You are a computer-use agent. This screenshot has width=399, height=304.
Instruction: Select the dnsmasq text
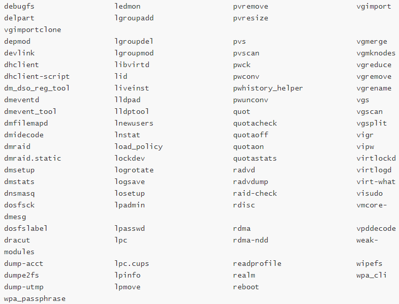(19, 193)
